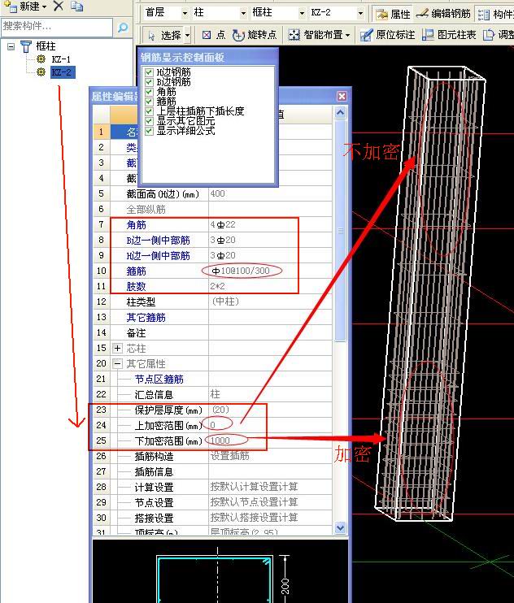Toggle 上层柱插筋下插长度 checkbox
Image resolution: width=514 pixels, height=603 pixels.
[150, 111]
